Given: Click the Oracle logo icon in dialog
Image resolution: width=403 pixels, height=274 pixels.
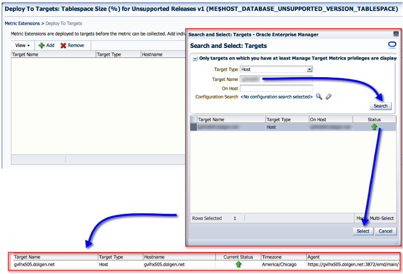Looking at the screenshot, I should click(392, 45).
